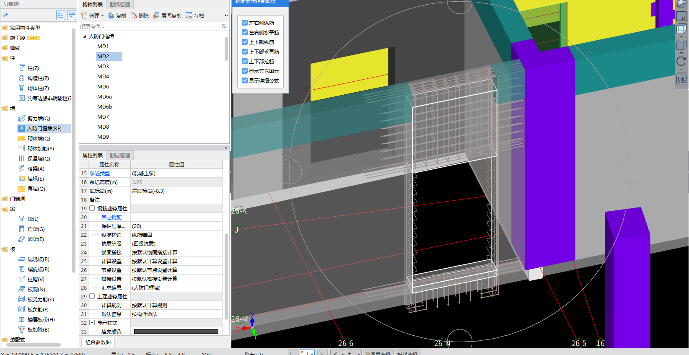Viewport: 689px width, 355px height.
Task: Click the component search input field
Action: (150, 26)
